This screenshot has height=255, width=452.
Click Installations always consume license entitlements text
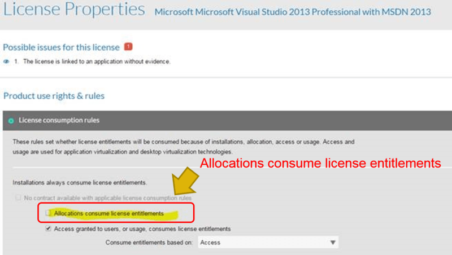(80, 183)
